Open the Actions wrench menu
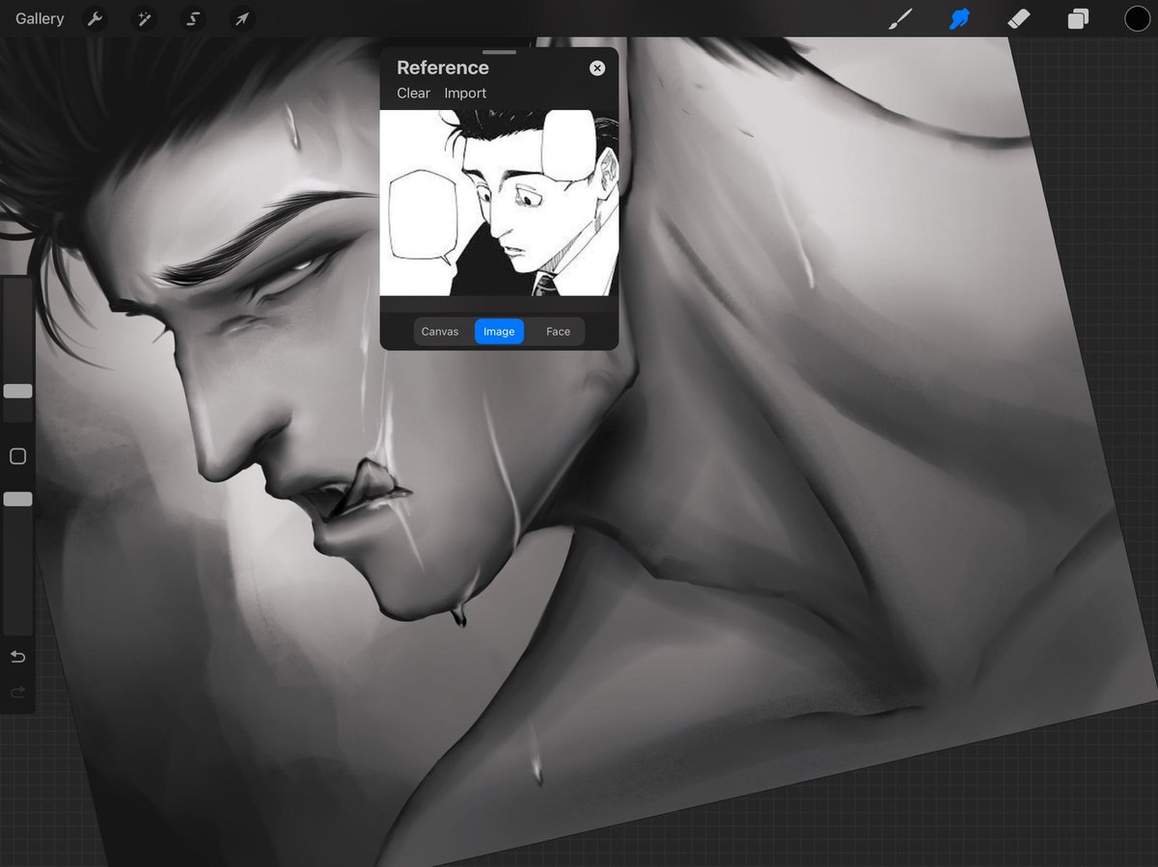1158x867 pixels. tap(95, 18)
